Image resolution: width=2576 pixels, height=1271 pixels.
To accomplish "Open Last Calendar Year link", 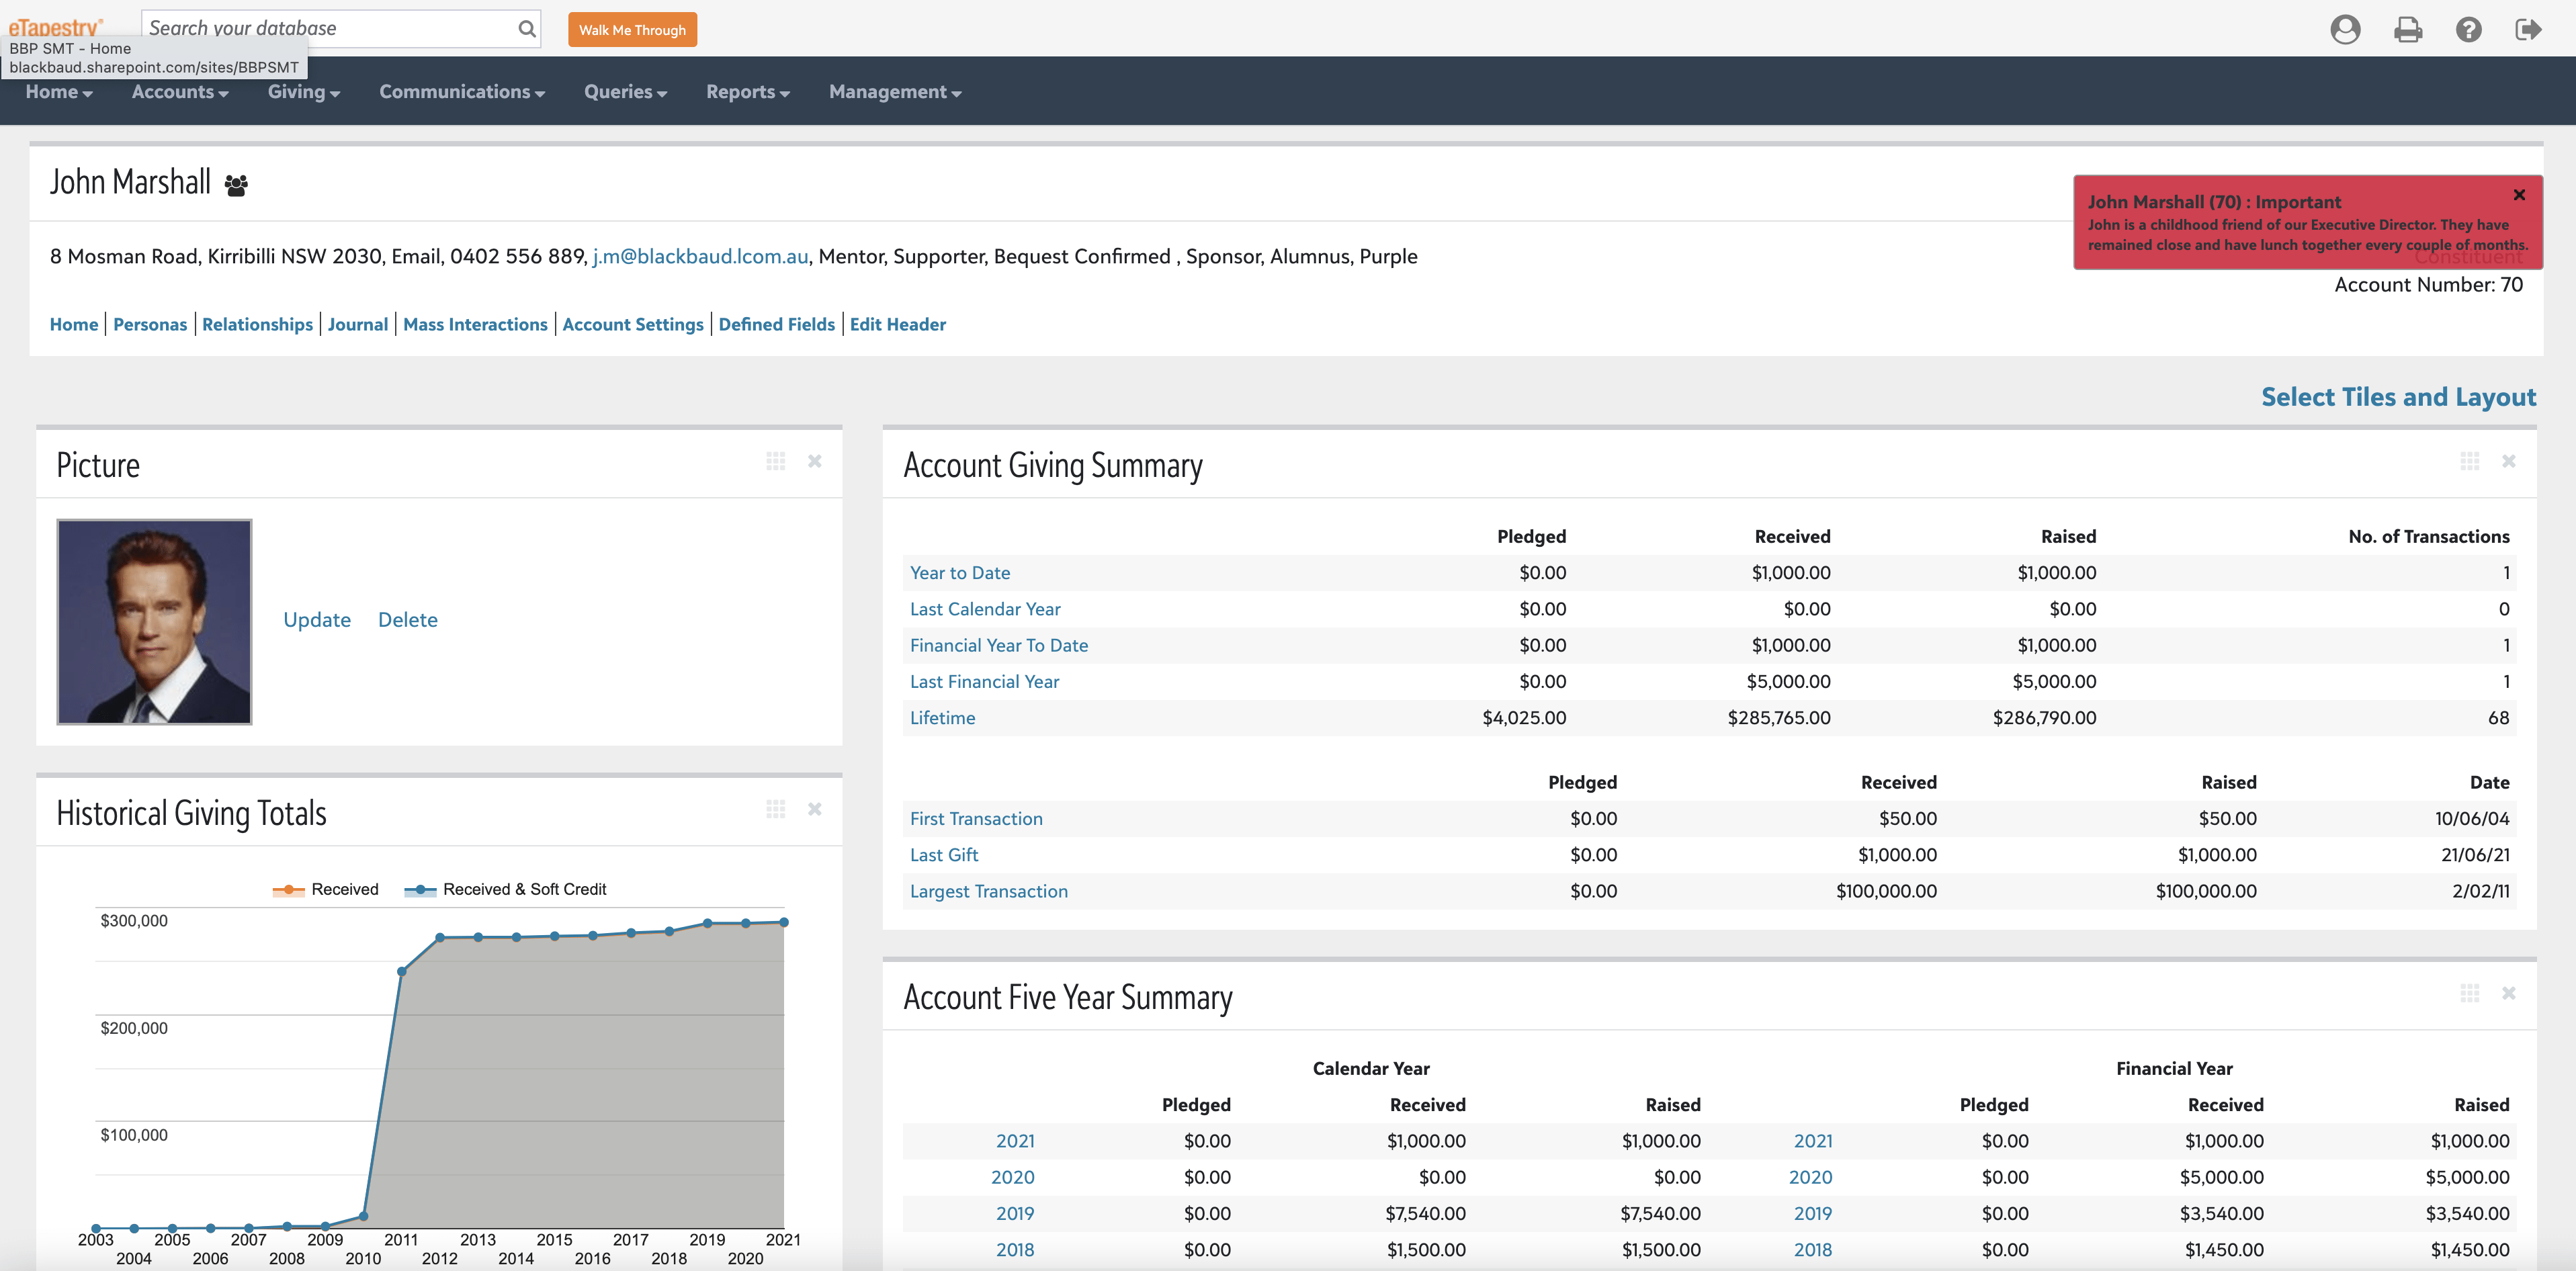I will tap(985, 609).
